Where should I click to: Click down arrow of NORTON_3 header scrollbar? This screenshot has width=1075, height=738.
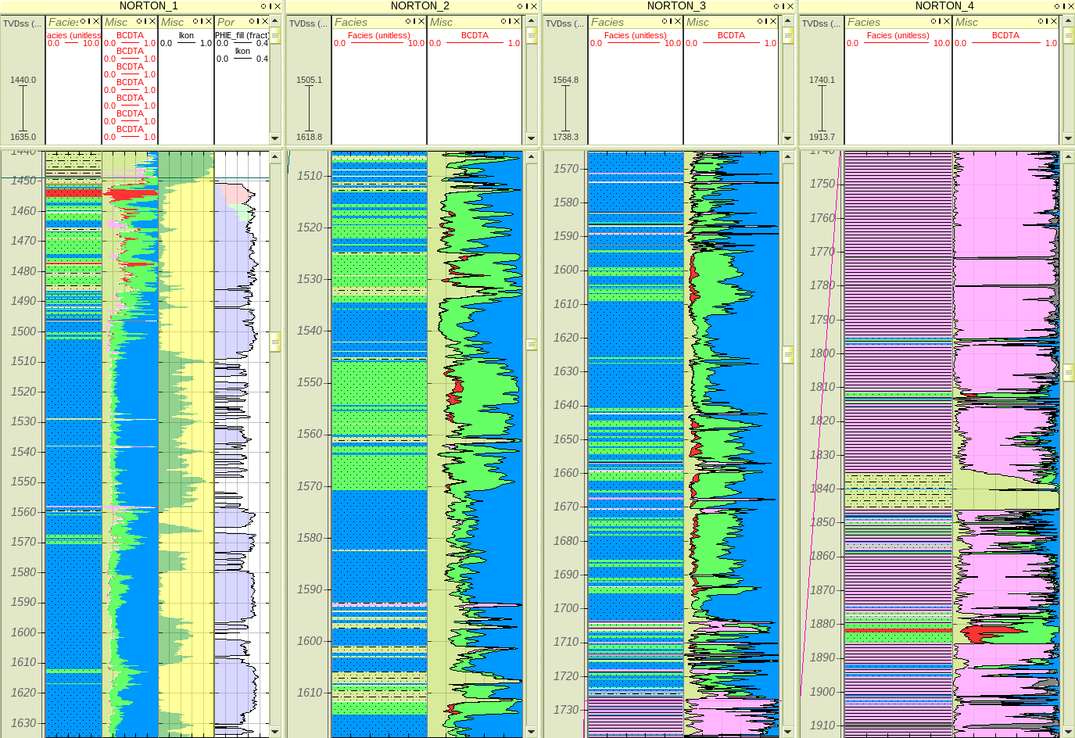[788, 138]
